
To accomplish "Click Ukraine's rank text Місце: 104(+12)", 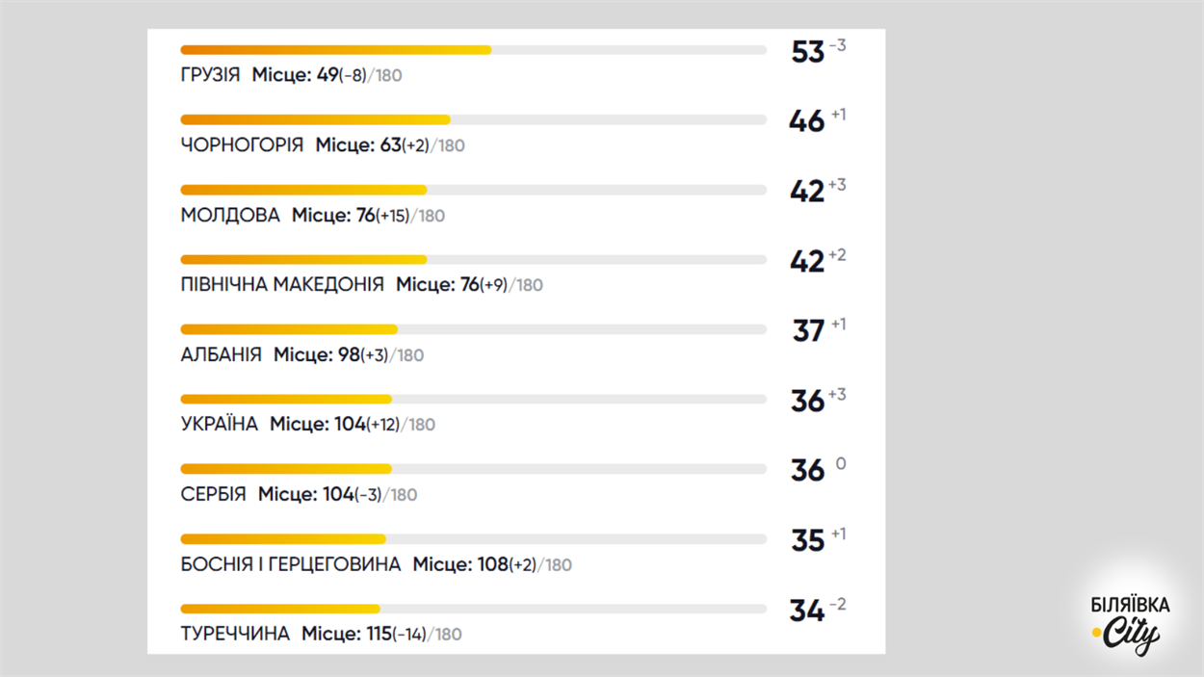I will click(334, 424).
